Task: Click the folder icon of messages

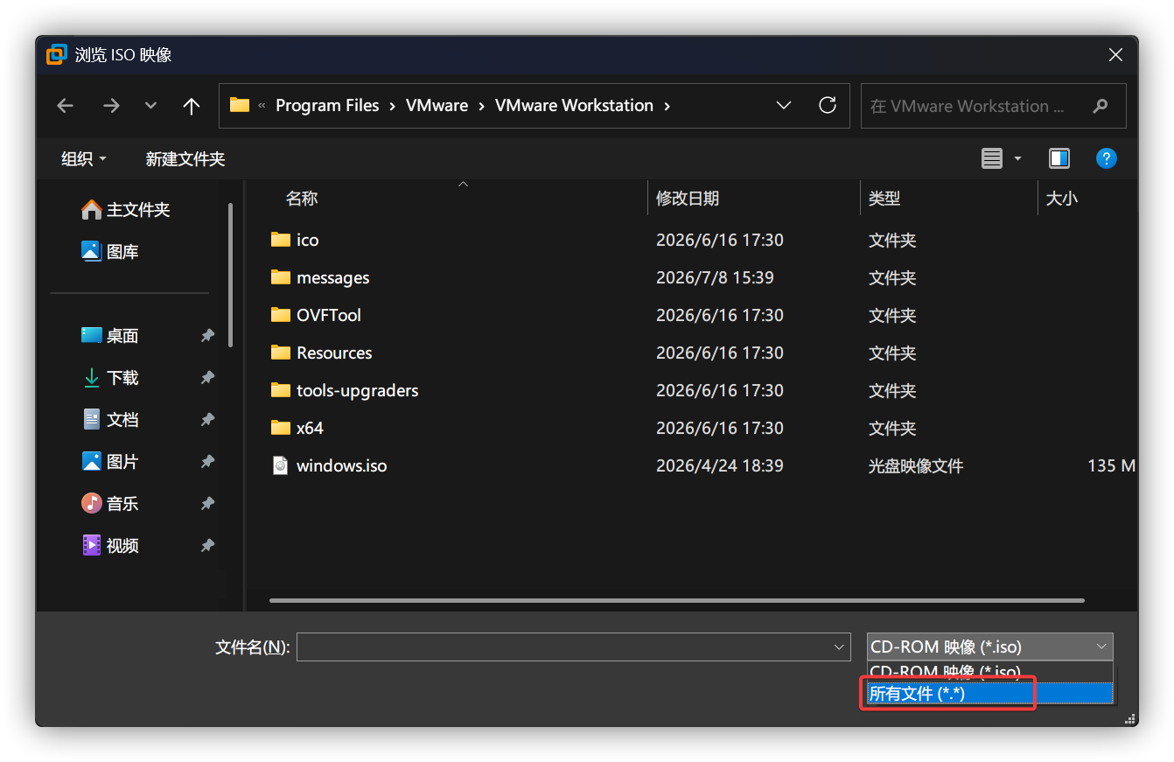Action: pos(280,277)
